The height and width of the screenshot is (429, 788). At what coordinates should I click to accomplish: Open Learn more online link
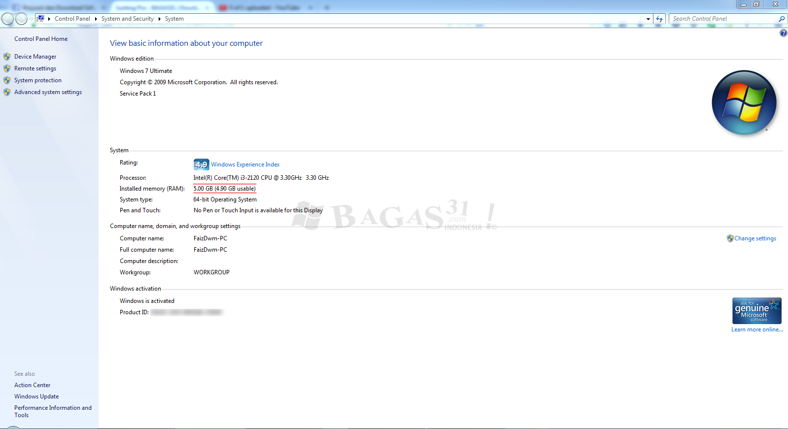tap(756, 330)
